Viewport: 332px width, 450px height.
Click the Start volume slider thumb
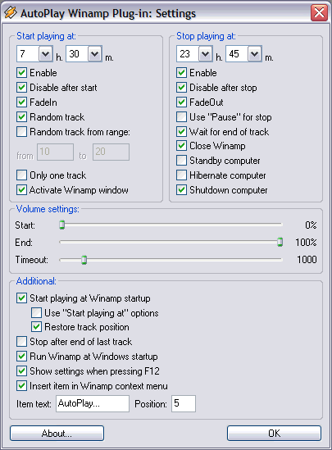click(x=62, y=225)
